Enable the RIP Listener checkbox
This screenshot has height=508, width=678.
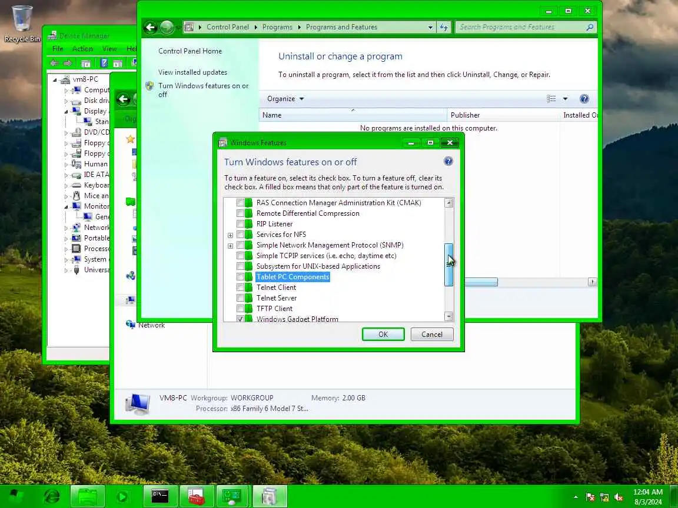coord(240,224)
